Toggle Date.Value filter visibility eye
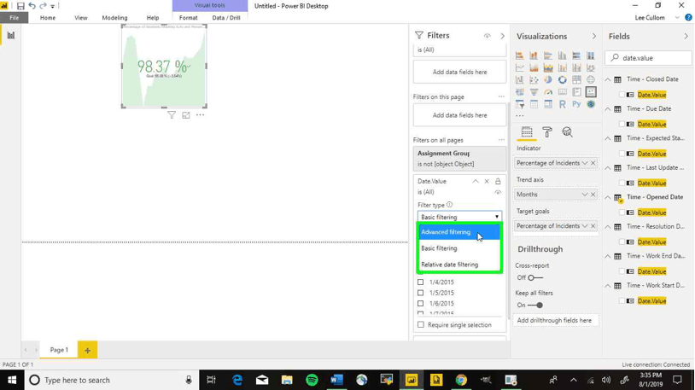Viewport: 695px width, 390px height. [x=498, y=192]
